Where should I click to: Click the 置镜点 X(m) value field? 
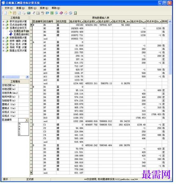pyautogui.click(x=23, y=104)
